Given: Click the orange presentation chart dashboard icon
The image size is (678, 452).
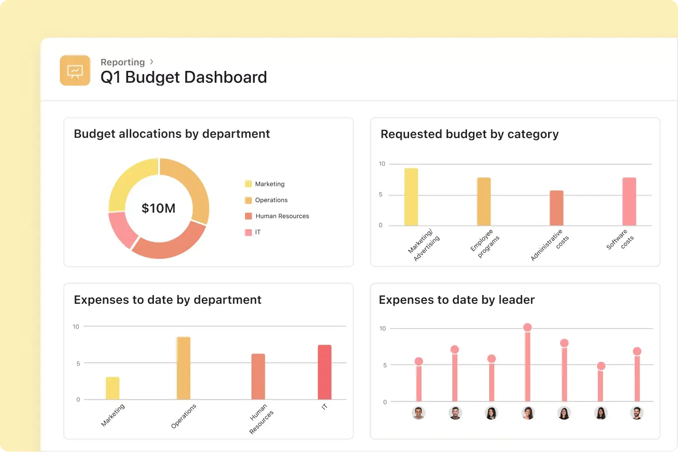Looking at the screenshot, I should (75, 70).
